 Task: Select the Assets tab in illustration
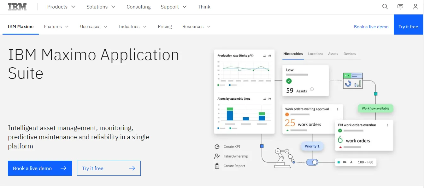click(x=333, y=54)
